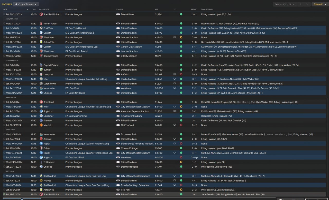Click the 'American Express Stadium' name
Image resolution: width=329 pixels, height=200 pixels.
pos(135,111)
